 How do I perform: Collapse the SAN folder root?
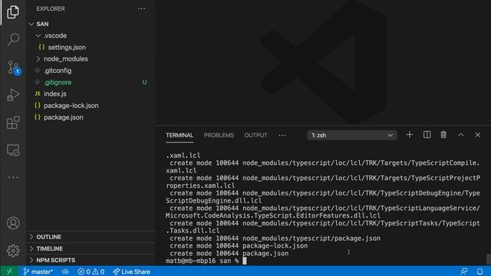(31, 24)
